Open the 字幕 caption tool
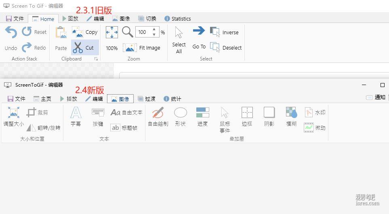389x214 pixels. pos(76,116)
